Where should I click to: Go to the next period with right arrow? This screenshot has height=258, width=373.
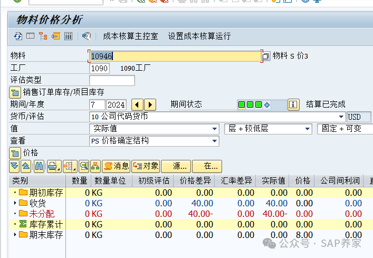click(150, 104)
